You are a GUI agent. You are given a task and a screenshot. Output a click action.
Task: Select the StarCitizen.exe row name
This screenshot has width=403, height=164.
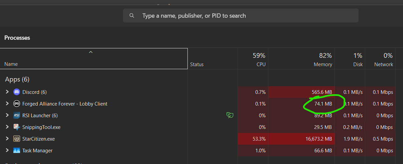click(38, 139)
